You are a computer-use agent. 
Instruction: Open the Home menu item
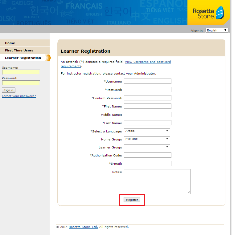(10, 43)
